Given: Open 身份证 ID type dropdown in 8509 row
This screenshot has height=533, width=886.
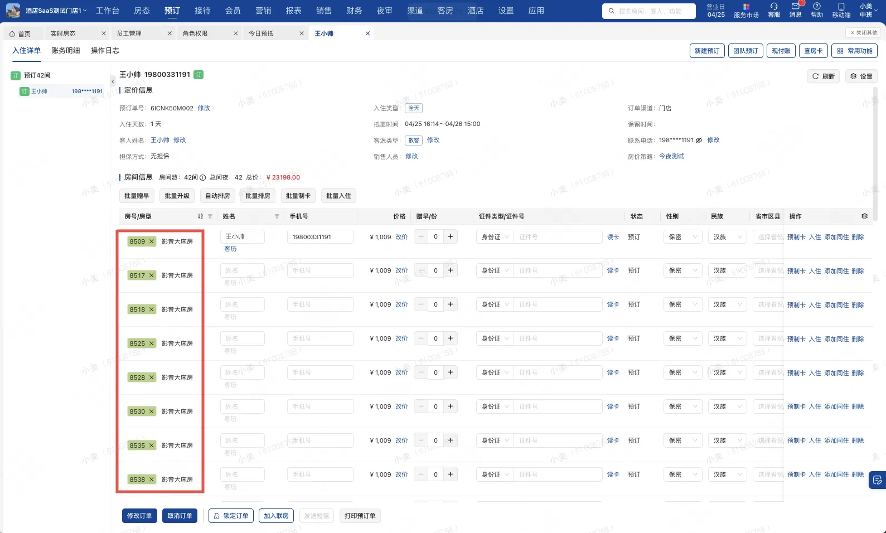Looking at the screenshot, I should click(495, 237).
